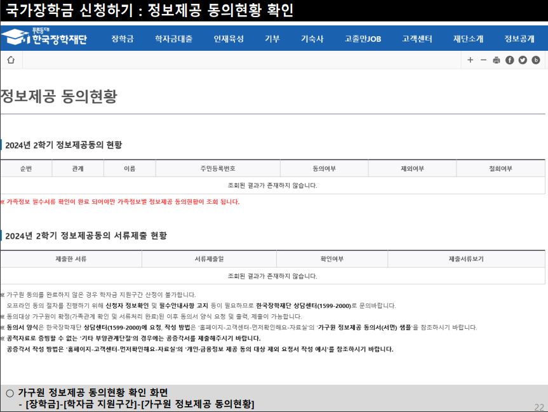Click the 한국장학재단 상담센터(1599-2000) text

click(304, 305)
